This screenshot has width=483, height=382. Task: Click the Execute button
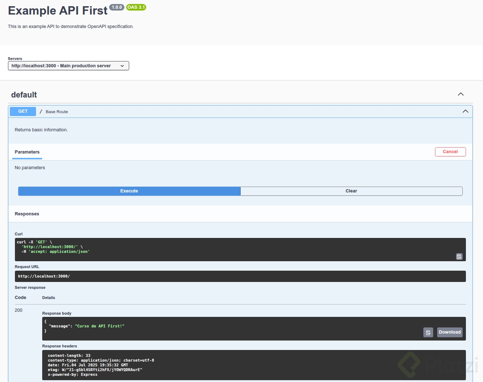pyautogui.click(x=129, y=191)
